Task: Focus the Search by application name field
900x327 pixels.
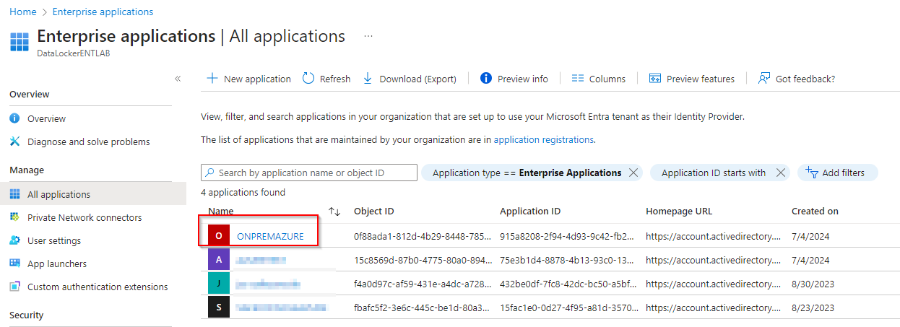Action: coord(309,173)
